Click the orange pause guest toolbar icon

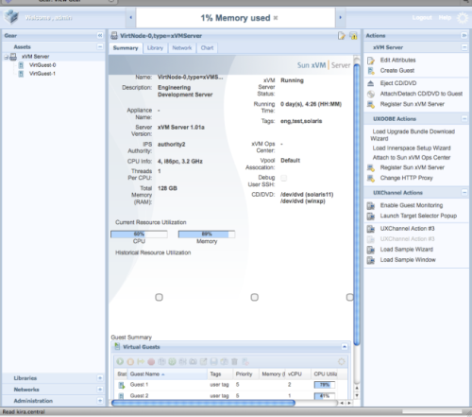[130, 361]
